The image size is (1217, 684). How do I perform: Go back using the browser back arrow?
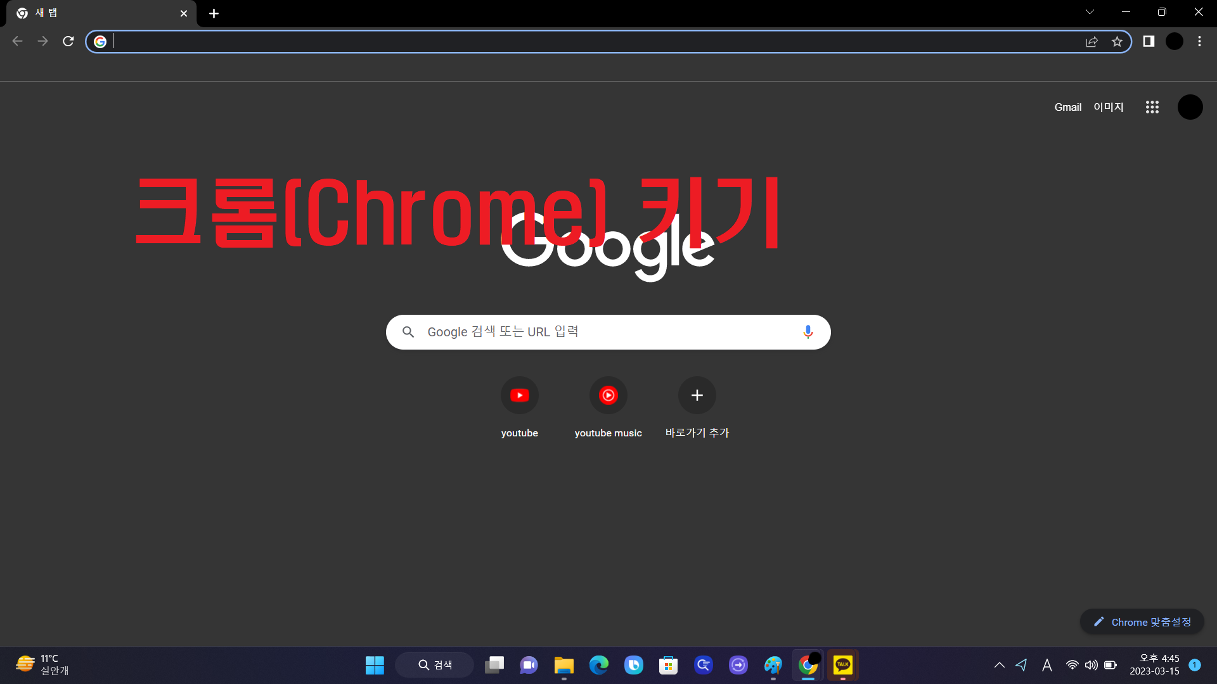pyautogui.click(x=17, y=41)
